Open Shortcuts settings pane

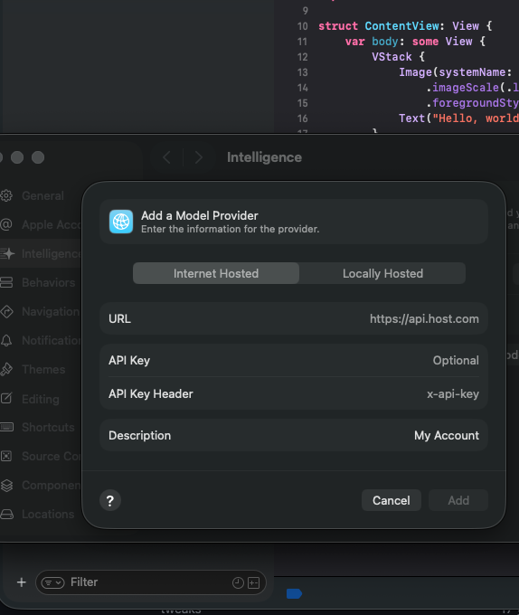click(x=48, y=427)
